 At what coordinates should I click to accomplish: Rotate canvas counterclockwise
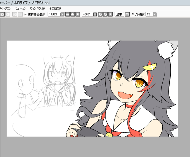[100, 14]
